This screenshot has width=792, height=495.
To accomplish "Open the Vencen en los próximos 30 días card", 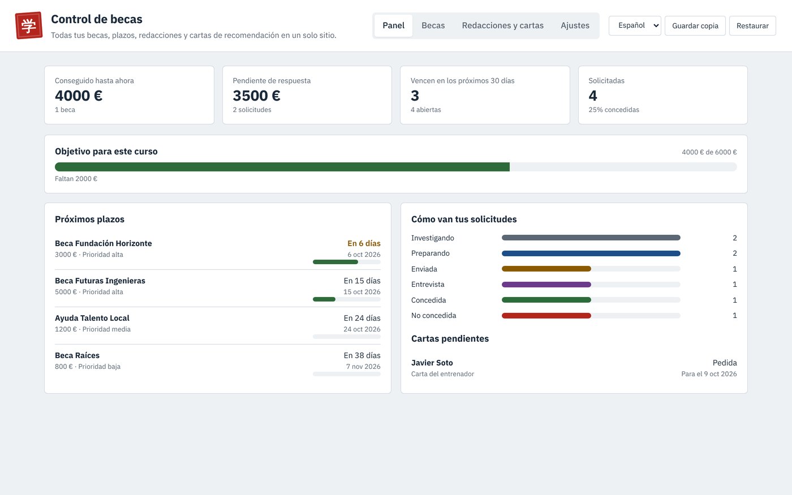I will [485, 95].
